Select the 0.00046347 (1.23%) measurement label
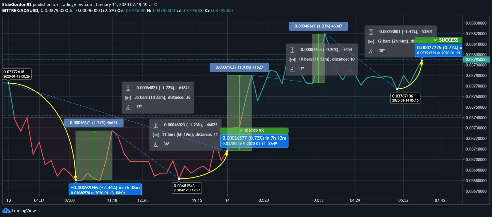The image size is (492, 217). point(318,26)
